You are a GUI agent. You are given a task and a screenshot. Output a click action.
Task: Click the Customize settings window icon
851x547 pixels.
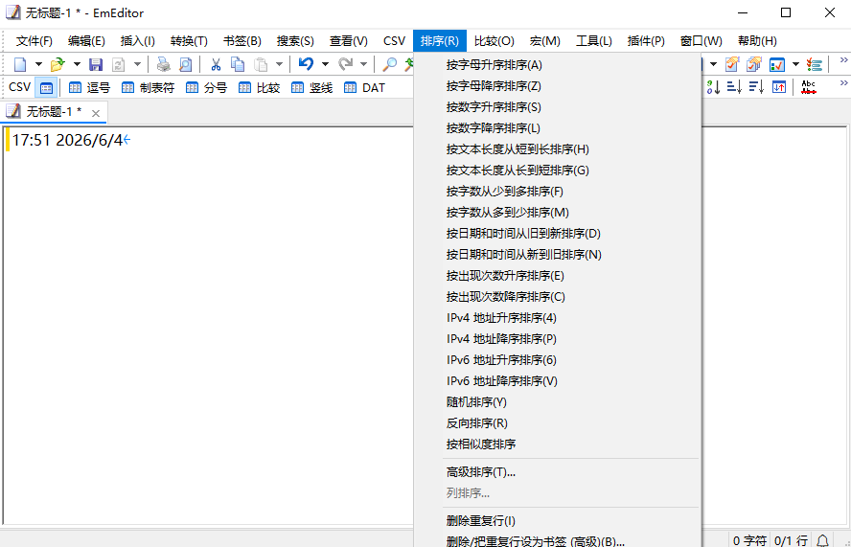(x=777, y=64)
